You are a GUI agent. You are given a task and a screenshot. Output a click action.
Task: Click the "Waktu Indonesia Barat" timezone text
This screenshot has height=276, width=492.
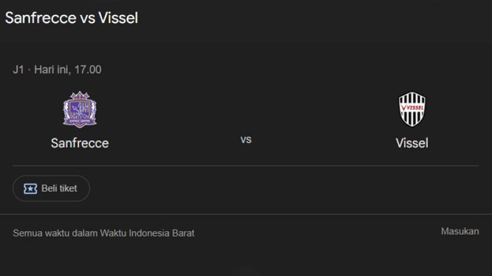click(x=147, y=233)
